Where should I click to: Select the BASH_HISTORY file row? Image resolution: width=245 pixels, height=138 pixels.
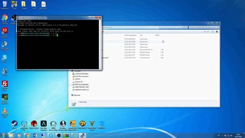tap(133, 50)
